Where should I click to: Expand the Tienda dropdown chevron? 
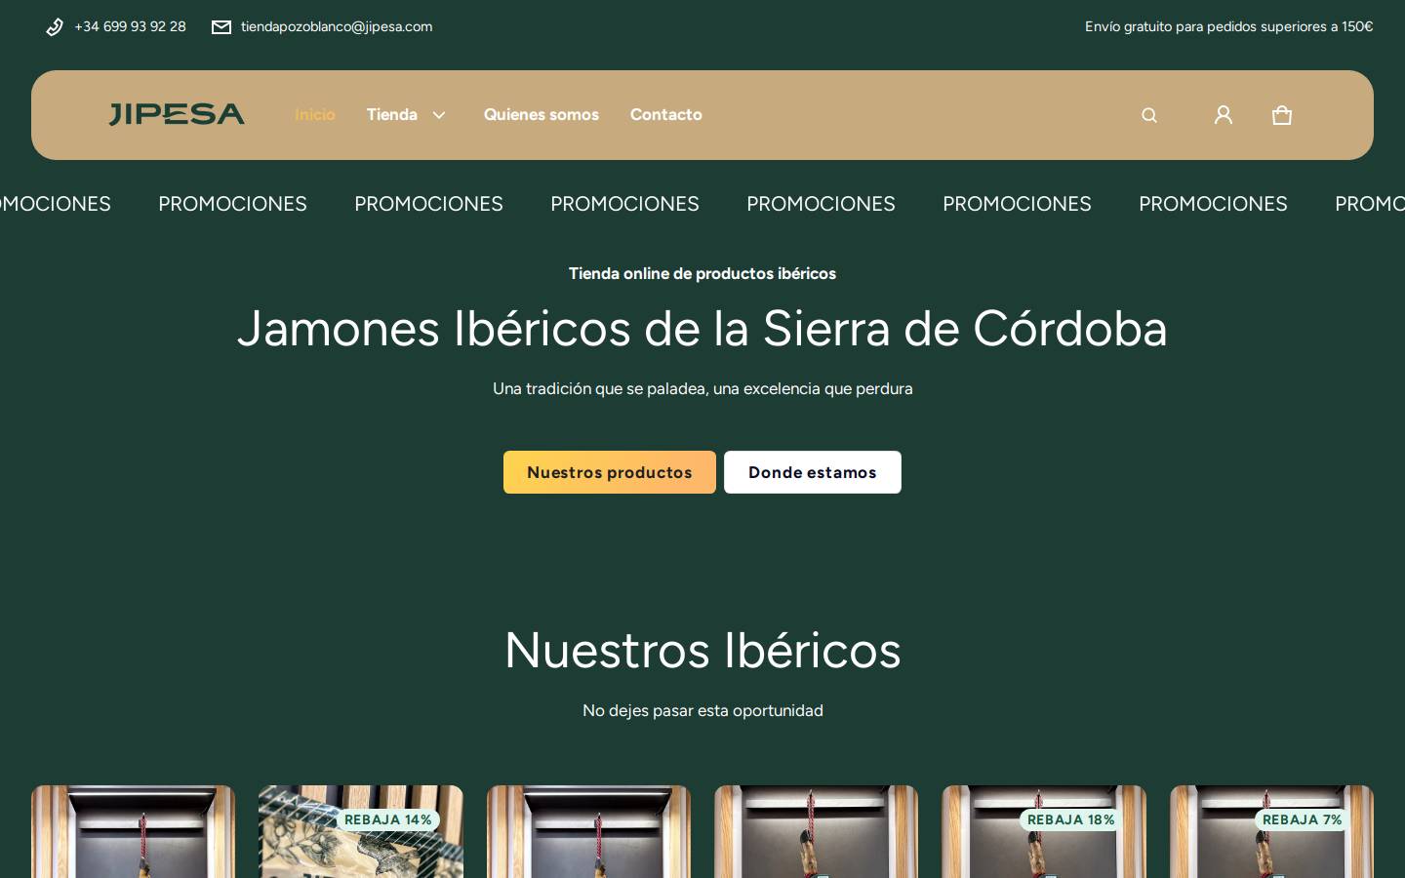[439, 115]
